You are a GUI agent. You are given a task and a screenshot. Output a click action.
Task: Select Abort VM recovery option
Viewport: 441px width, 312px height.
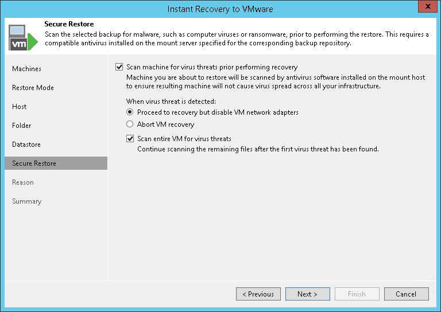pyautogui.click(x=130, y=124)
